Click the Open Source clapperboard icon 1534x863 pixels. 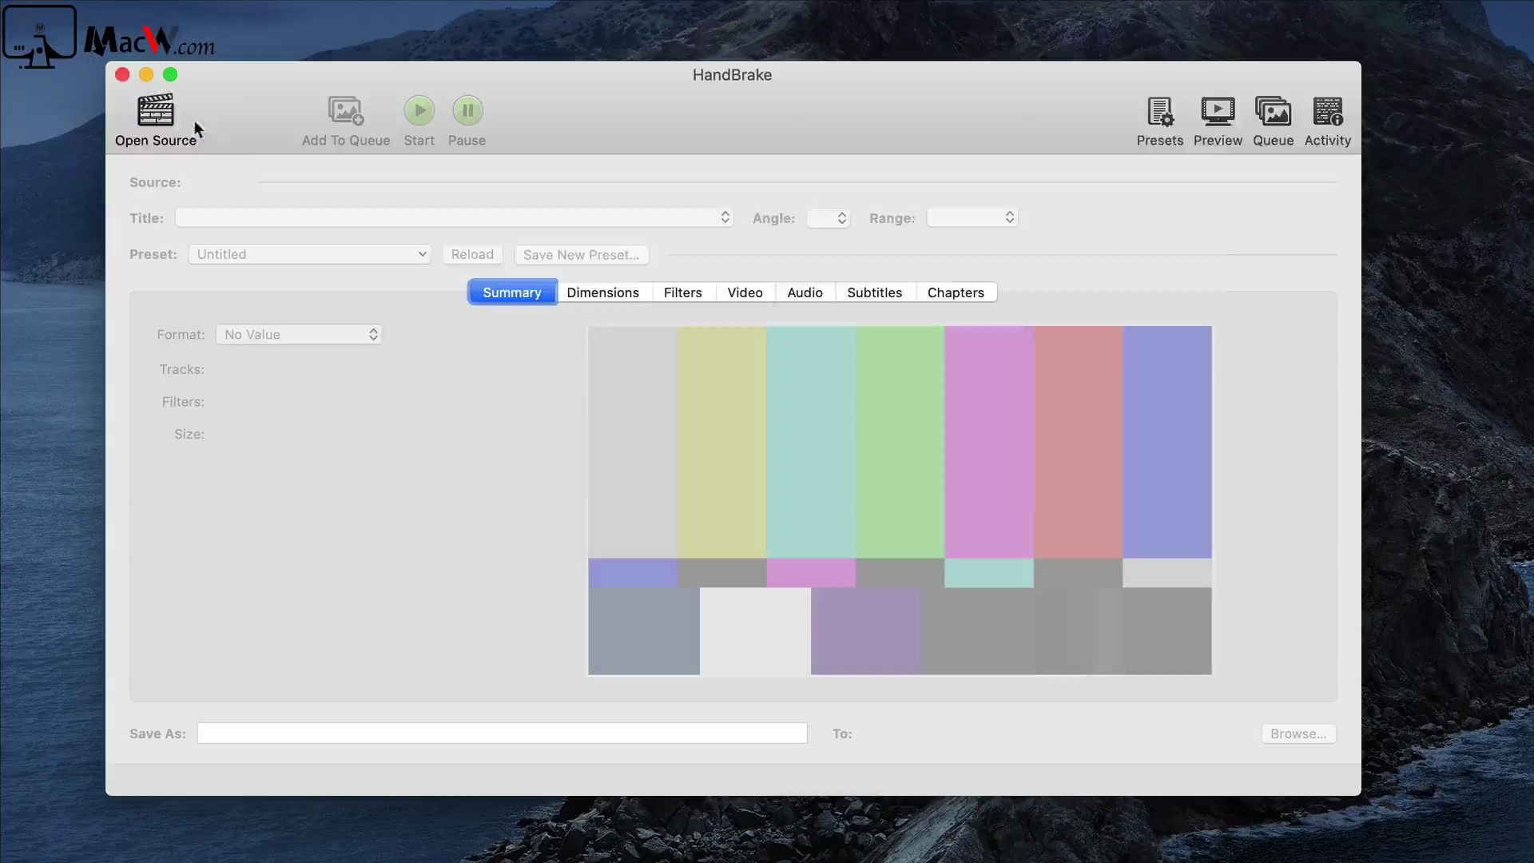click(x=155, y=111)
